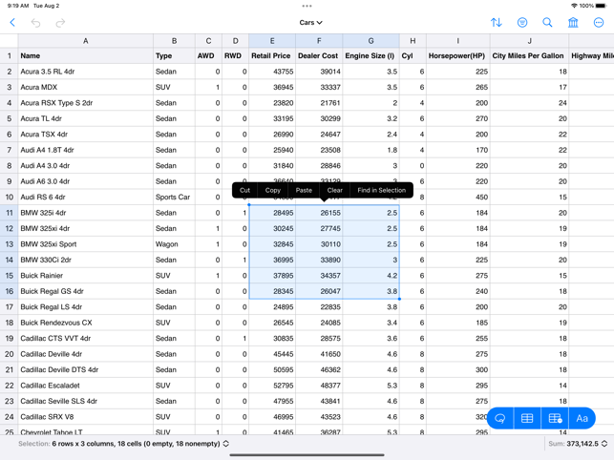The image size is (614, 460).
Task: Select column H header
Action: 413,41
